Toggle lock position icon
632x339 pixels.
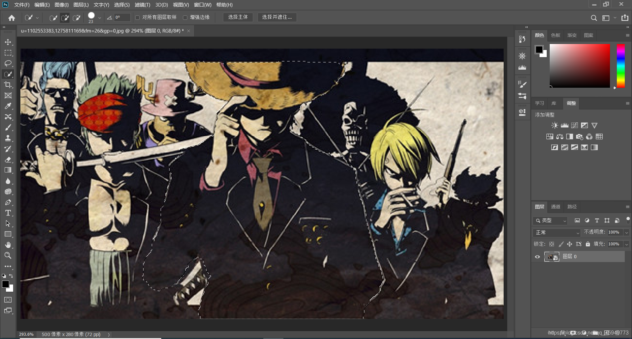[569, 244]
